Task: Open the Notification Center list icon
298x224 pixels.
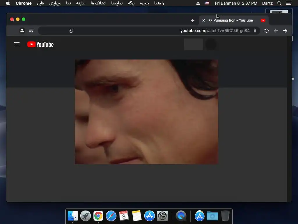Action: [x=288, y=3]
